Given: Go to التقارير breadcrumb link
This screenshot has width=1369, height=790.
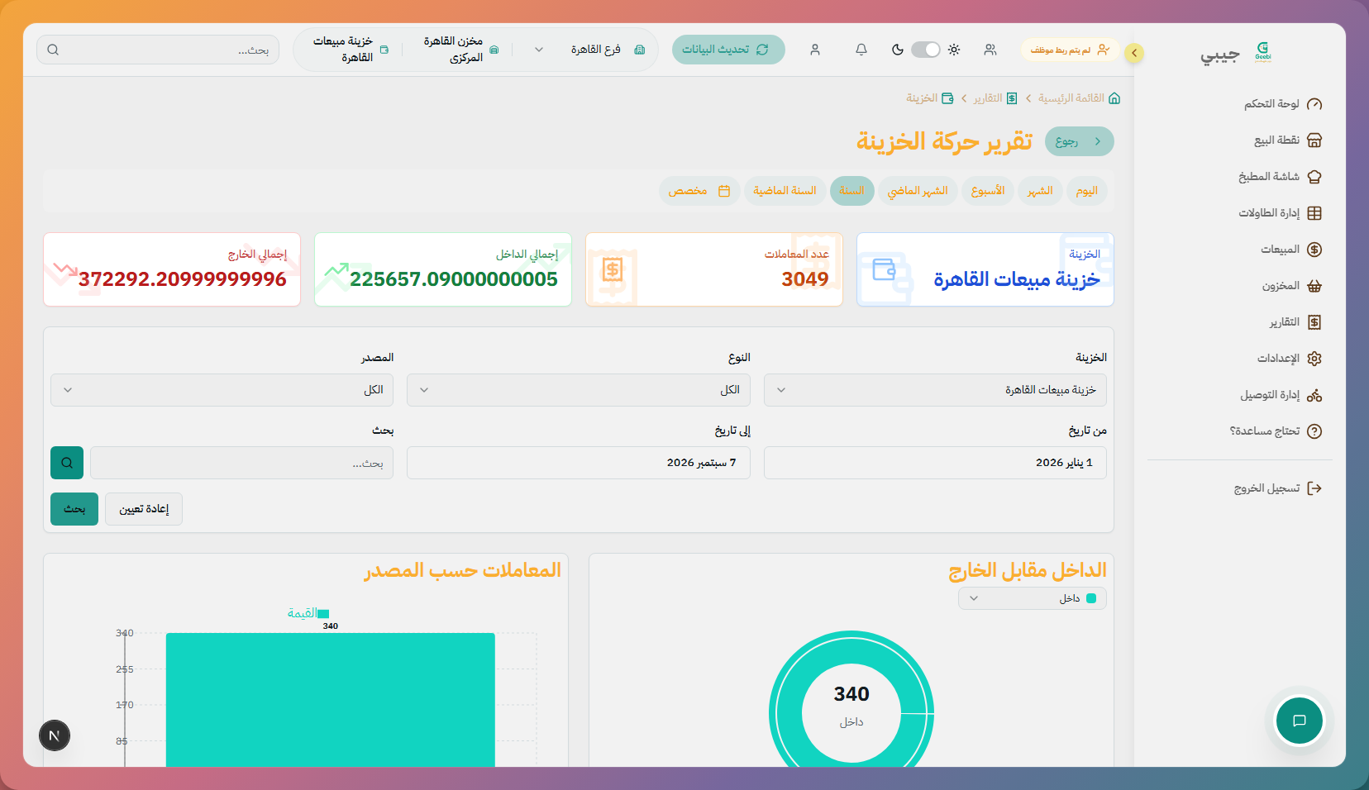Looking at the screenshot, I should tap(995, 98).
